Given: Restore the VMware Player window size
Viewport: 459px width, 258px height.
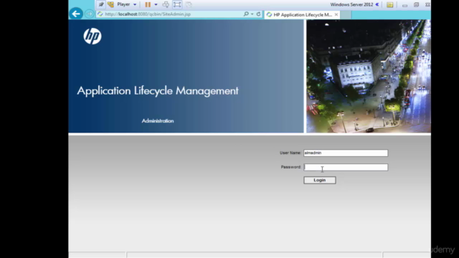Looking at the screenshot, I should coord(416,5).
